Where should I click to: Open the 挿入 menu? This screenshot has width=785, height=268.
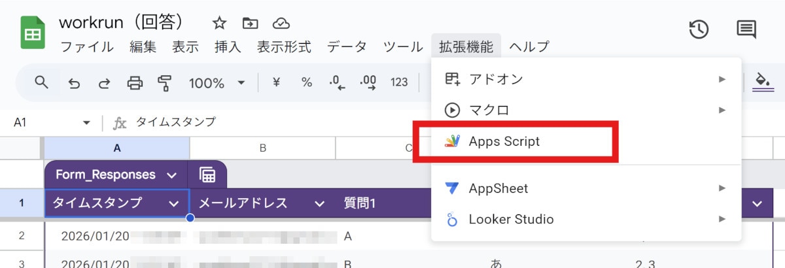(x=228, y=47)
